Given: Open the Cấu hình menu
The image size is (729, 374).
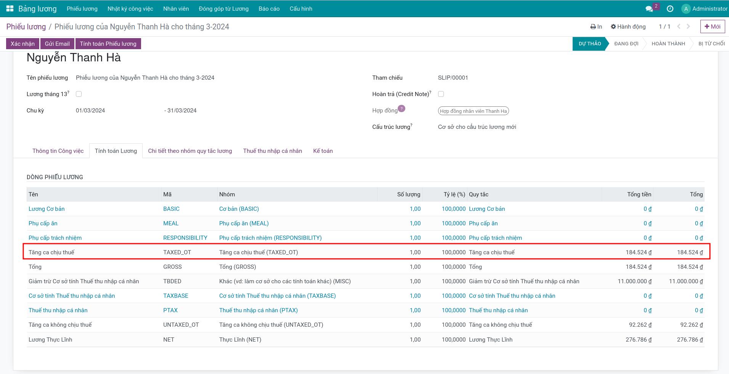Looking at the screenshot, I should click(301, 9).
